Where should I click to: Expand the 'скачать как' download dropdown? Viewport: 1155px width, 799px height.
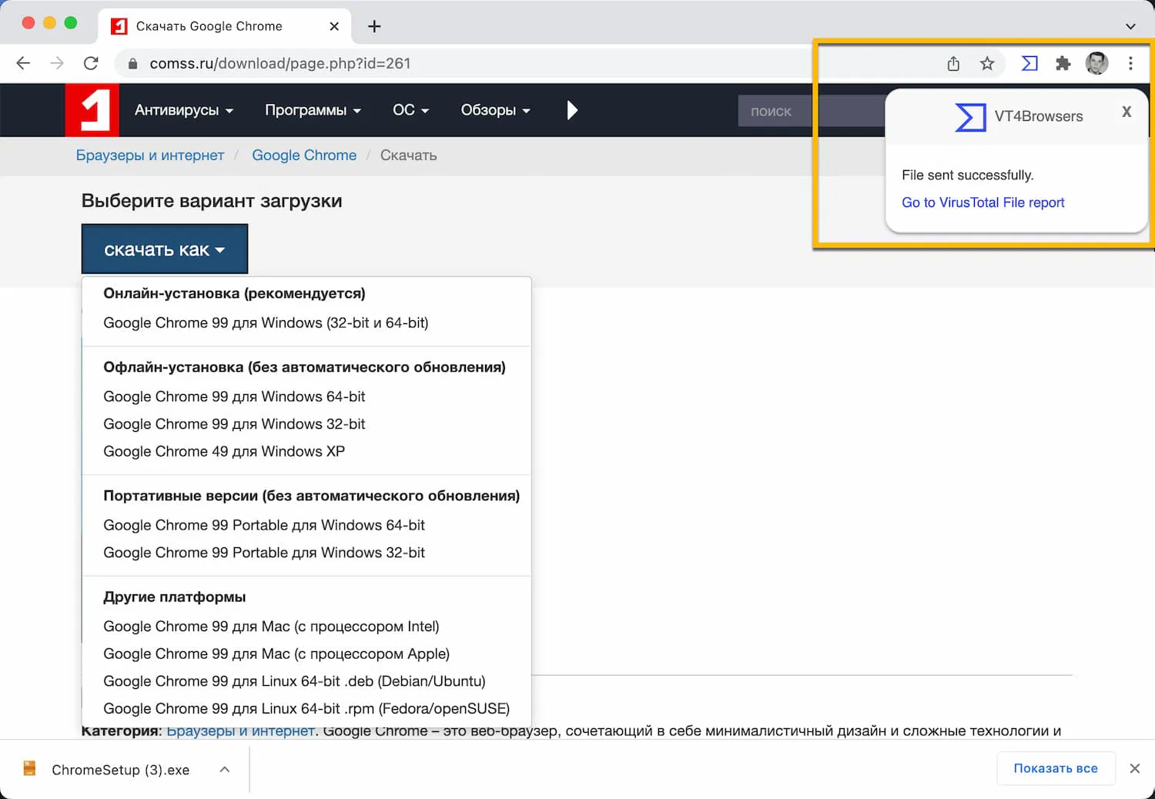click(x=165, y=249)
